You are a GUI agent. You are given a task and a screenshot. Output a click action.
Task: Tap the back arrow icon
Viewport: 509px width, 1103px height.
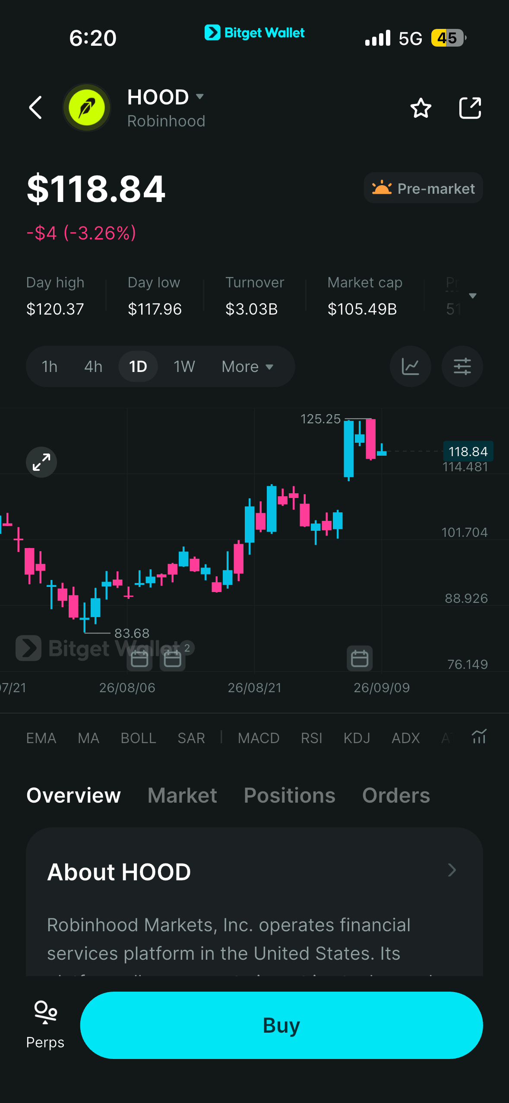tap(35, 107)
